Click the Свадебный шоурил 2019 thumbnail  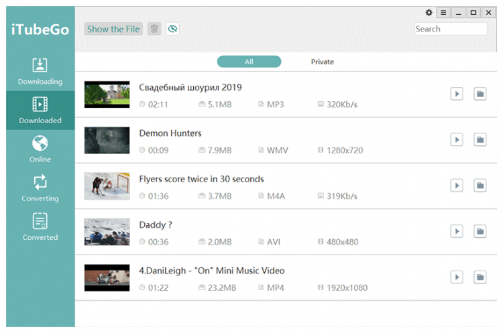(x=107, y=94)
